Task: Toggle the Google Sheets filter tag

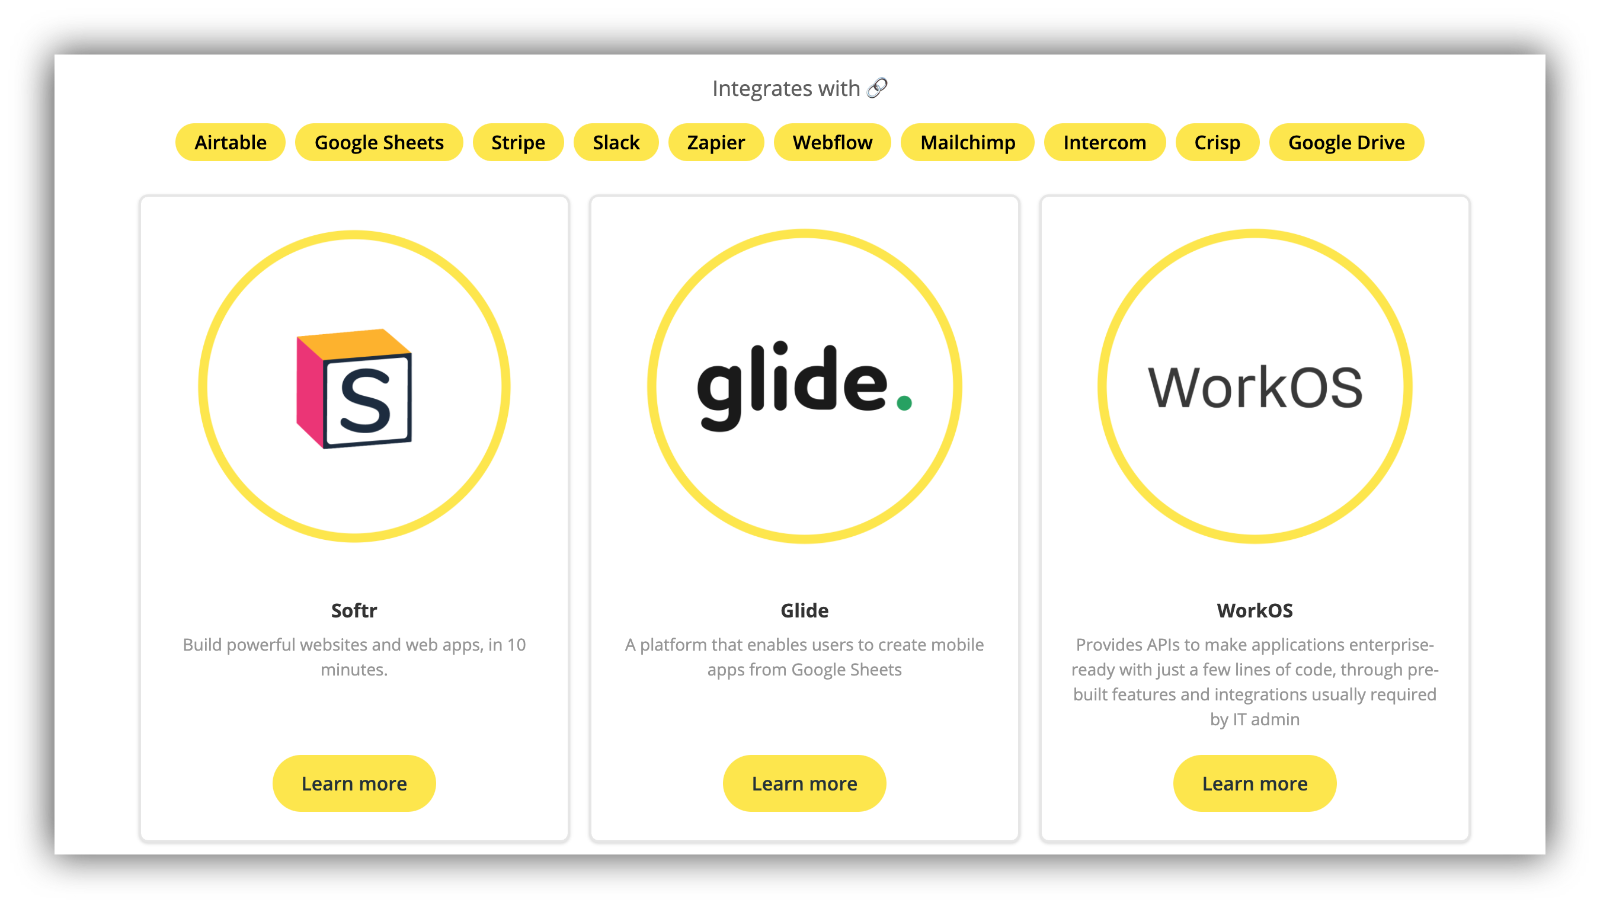Action: point(378,140)
